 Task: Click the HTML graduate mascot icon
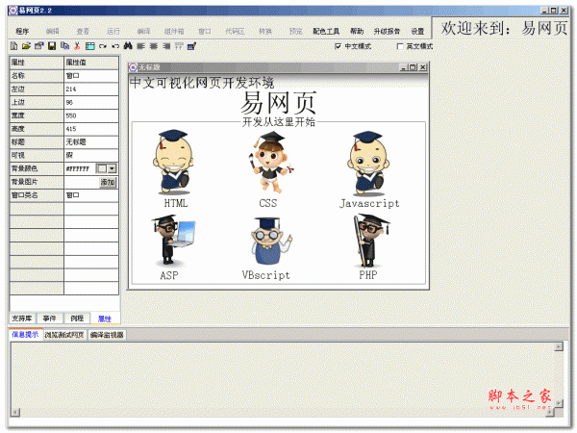(x=175, y=162)
